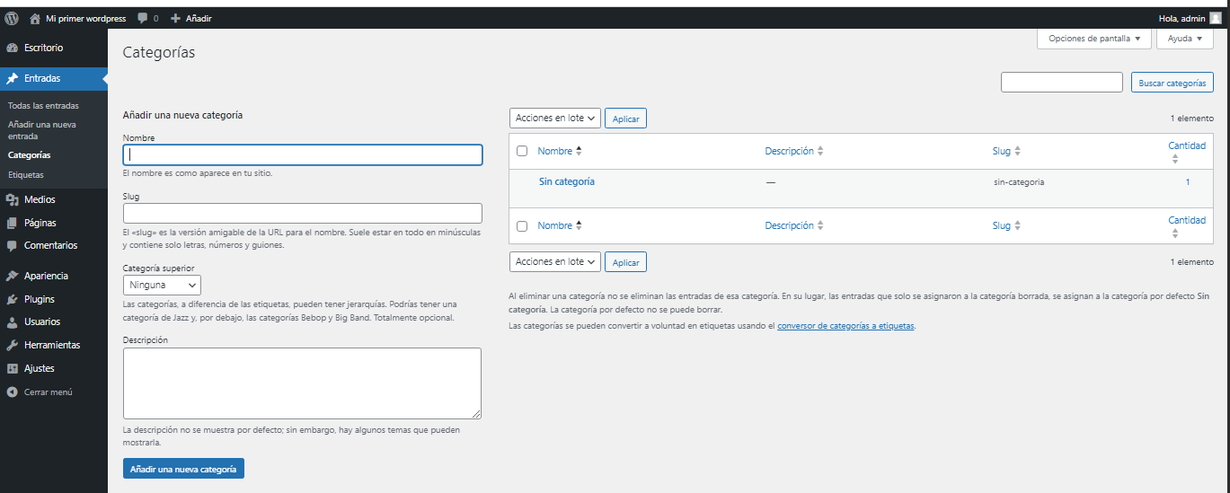Tick the select-all checkbox in table header
1230x493 pixels.
522,151
